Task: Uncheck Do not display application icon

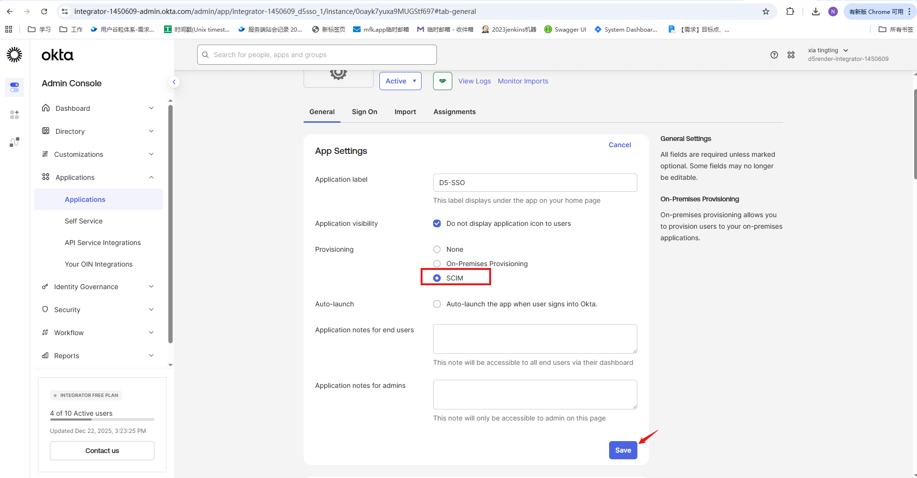Action: pos(437,223)
